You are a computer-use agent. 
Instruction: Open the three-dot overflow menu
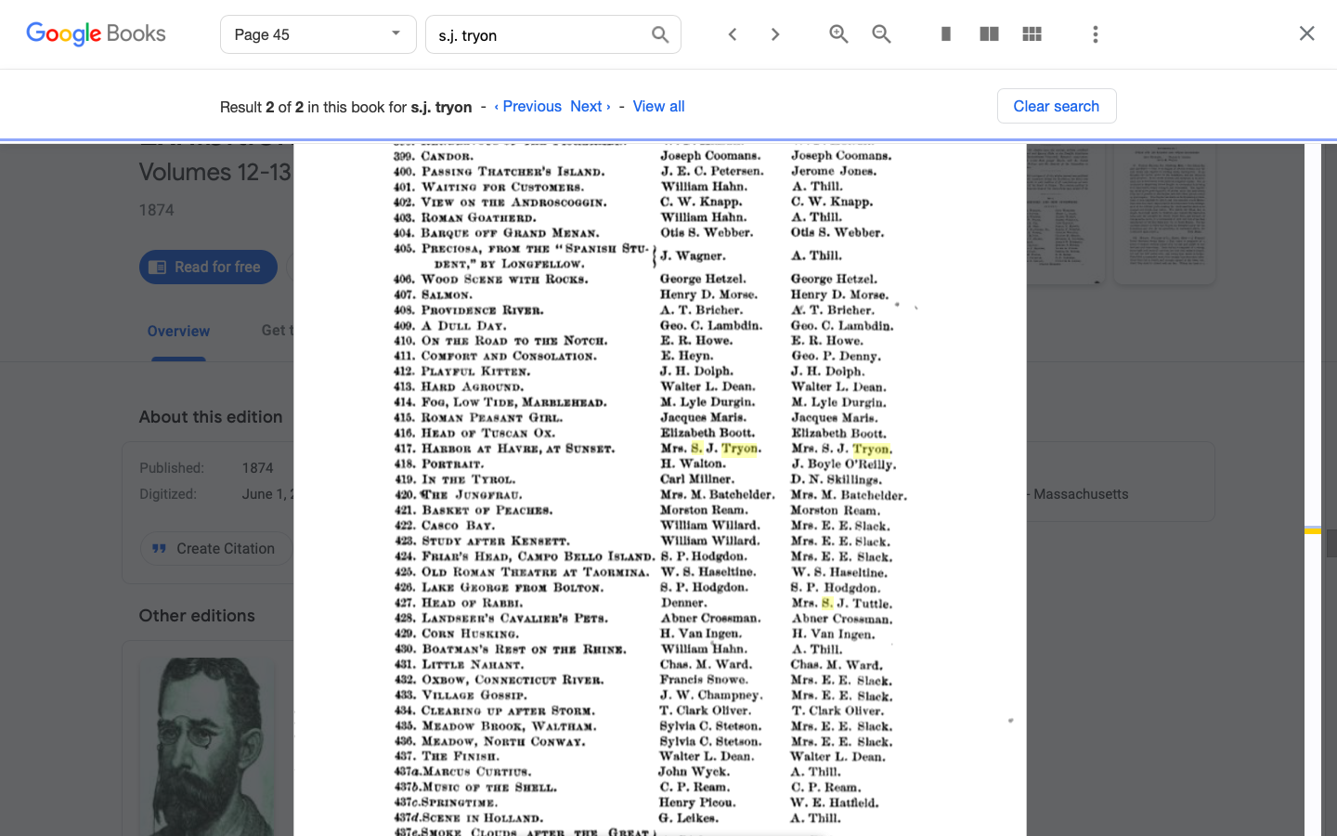(x=1096, y=33)
